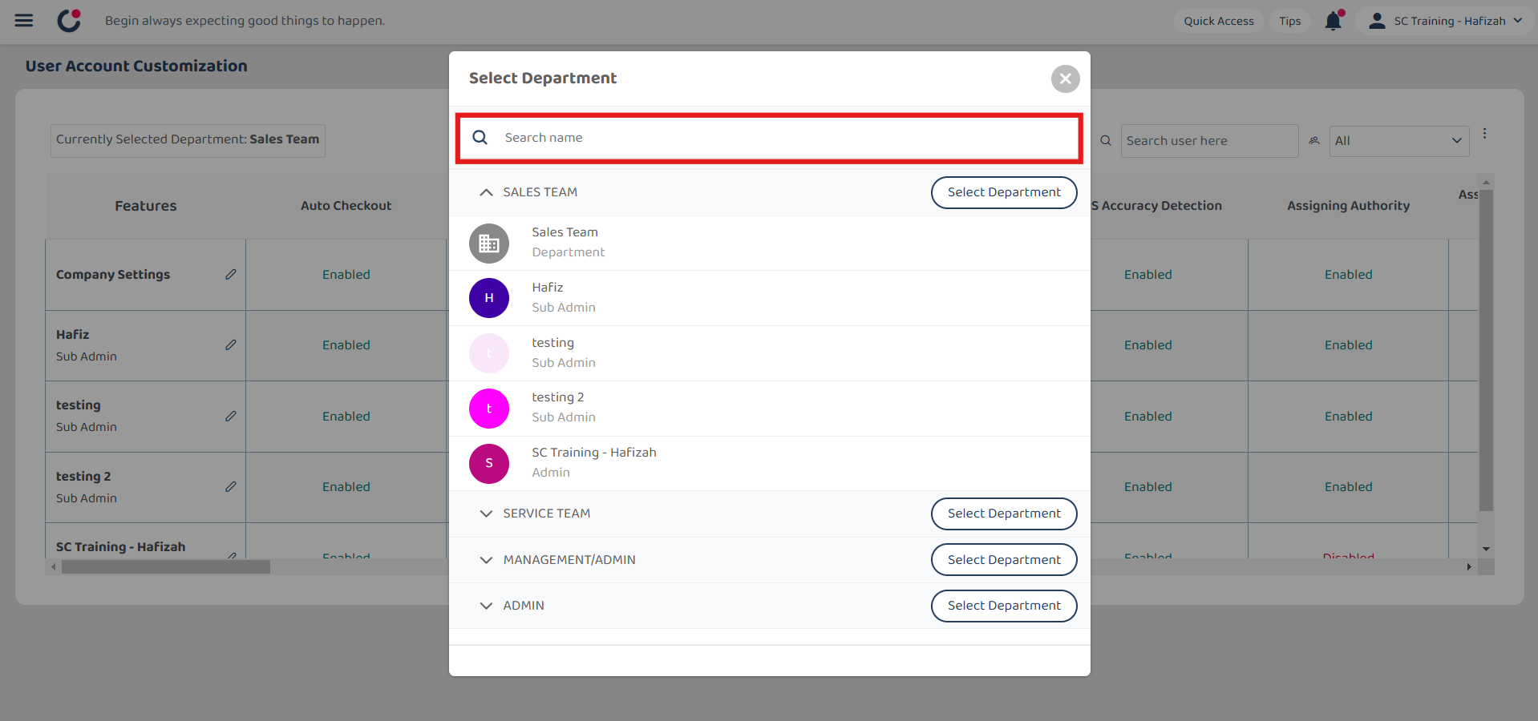
Task: Select Department for SALES TEAM
Action: [1004, 192]
